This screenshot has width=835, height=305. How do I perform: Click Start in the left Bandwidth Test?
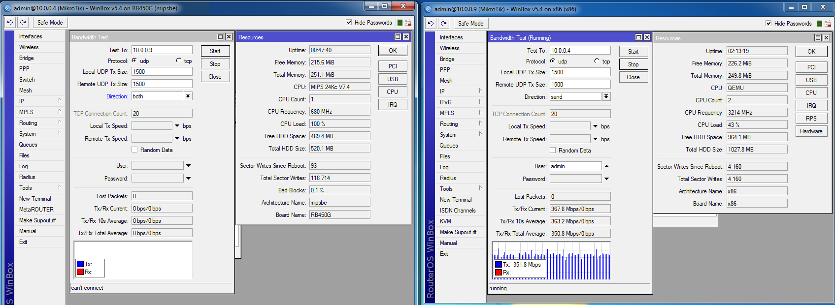point(215,51)
